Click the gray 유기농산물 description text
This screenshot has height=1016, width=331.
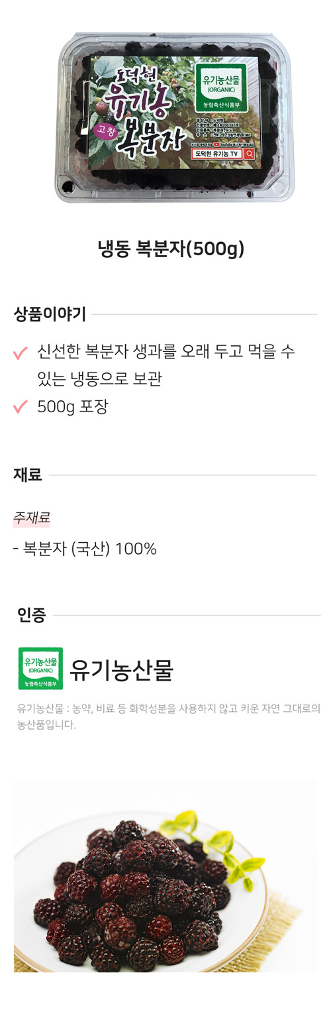coord(169,716)
